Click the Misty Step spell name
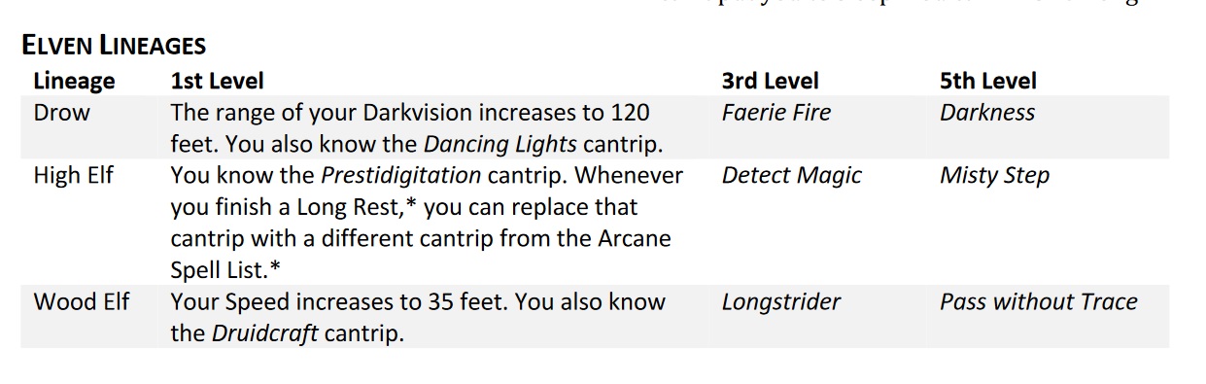Image resolution: width=1206 pixels, height=384 pixels. click(994, 176)
